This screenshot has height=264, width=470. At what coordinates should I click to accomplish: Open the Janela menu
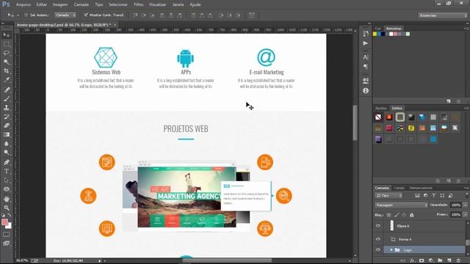tap(178, 4)
